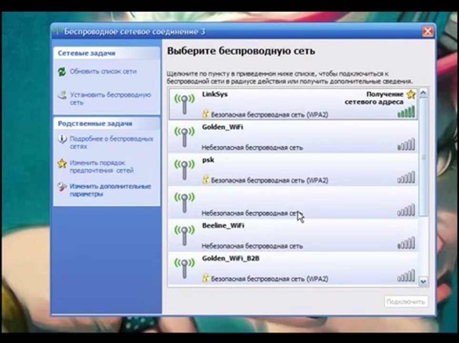Open 'Подробнее о беспроводных сетях' link
The height and width of the screenshot is (343, 459).
111,142
